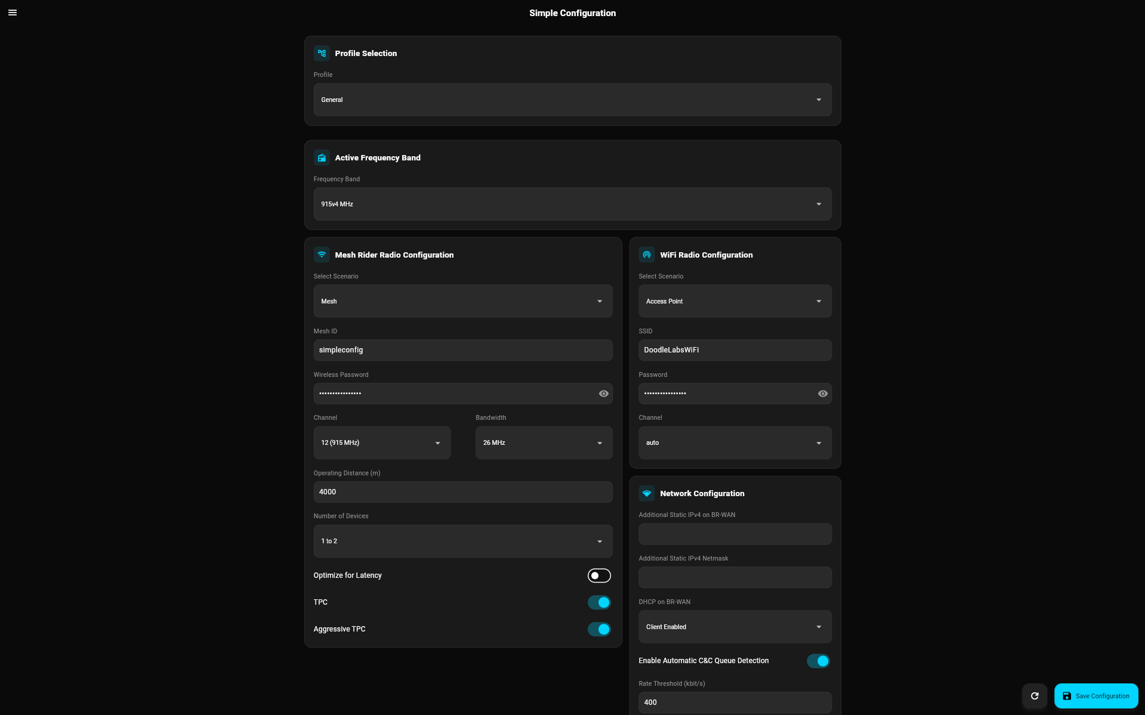Viewport: 1145px width, 715px height.
Task: Click the refresh icon button
Action: coord(1035,696)
